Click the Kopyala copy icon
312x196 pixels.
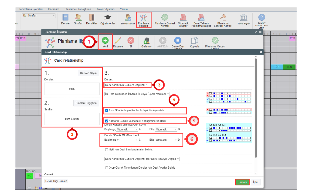coord(195,41)
